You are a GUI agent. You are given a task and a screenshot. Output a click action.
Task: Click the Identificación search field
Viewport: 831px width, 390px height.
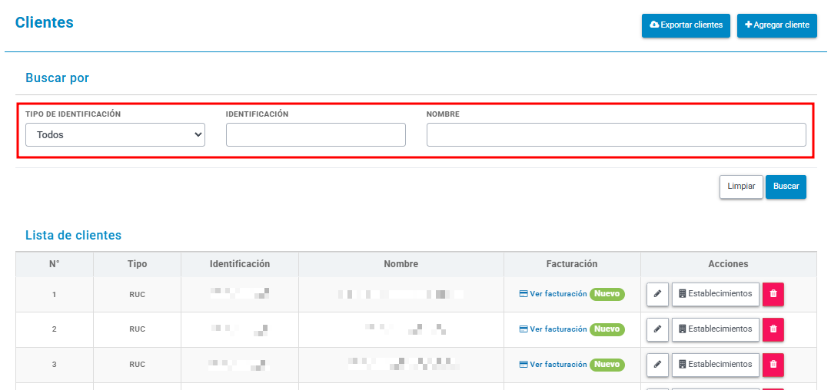[316, 135]
